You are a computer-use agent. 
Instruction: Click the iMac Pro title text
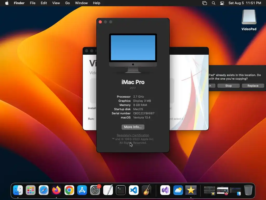point(133,82)
